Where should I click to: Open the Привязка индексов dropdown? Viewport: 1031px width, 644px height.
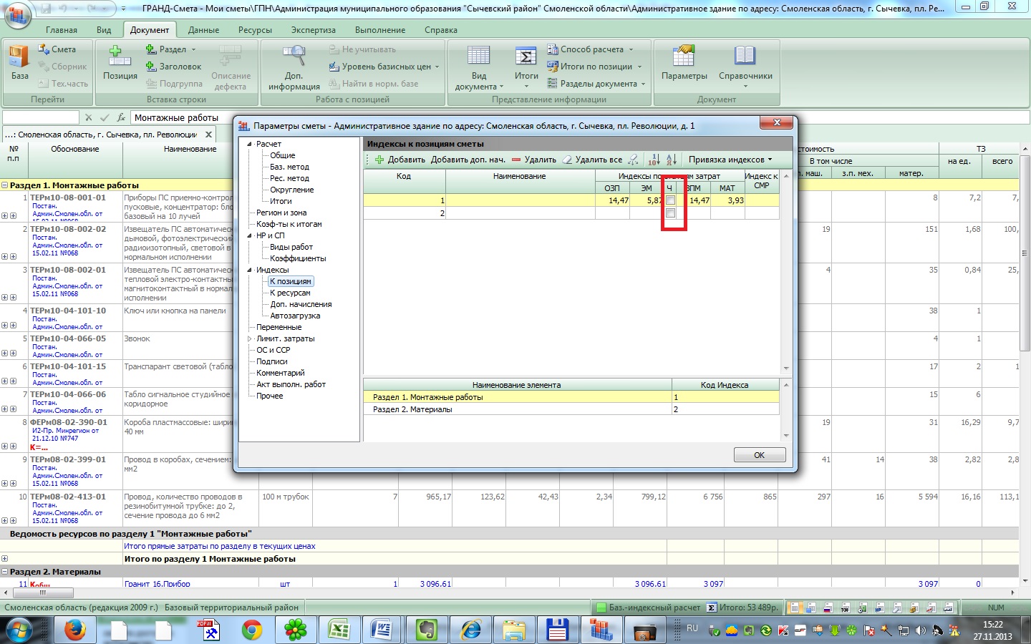[x=730, y=160]
